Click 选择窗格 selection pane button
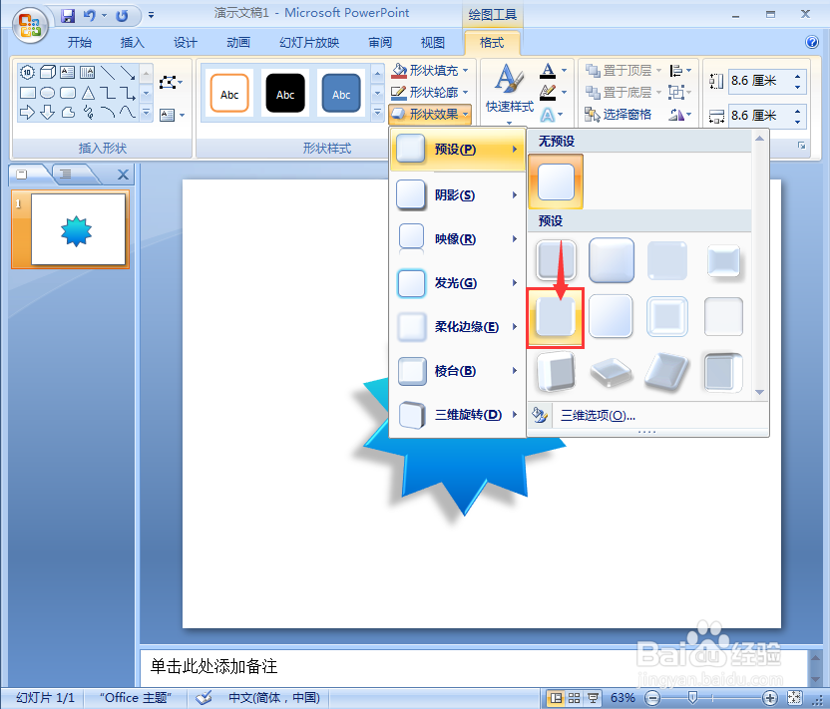Screen dimensions: 830x709 [618, 115]
